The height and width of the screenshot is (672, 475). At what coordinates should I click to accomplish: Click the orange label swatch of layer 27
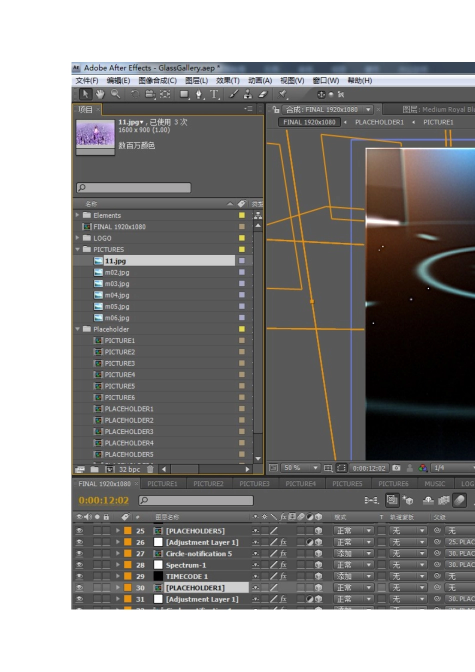(x=128, y=553)
